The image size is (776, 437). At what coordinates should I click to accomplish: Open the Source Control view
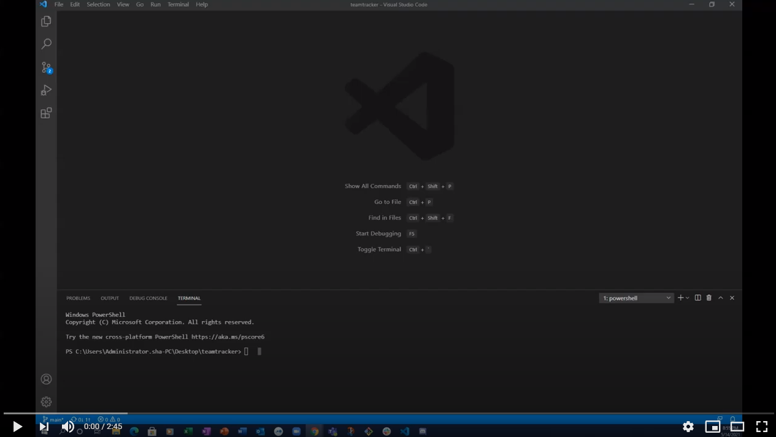(x=46, y=67)
